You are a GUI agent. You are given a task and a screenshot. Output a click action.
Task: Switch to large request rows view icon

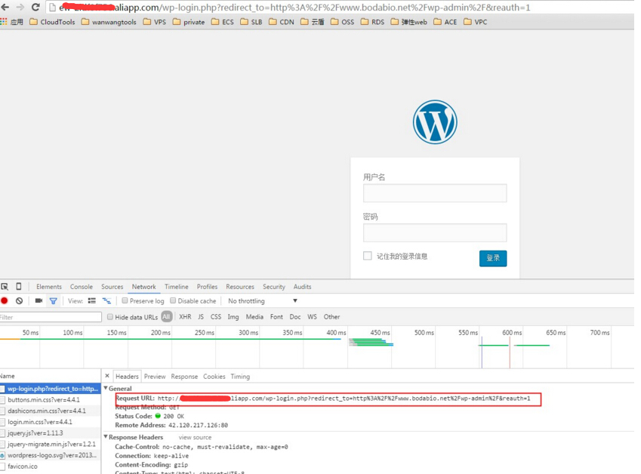pyautogui.click(x=92, y=300)
